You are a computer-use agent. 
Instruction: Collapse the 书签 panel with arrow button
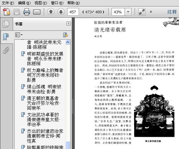[68, 24]
